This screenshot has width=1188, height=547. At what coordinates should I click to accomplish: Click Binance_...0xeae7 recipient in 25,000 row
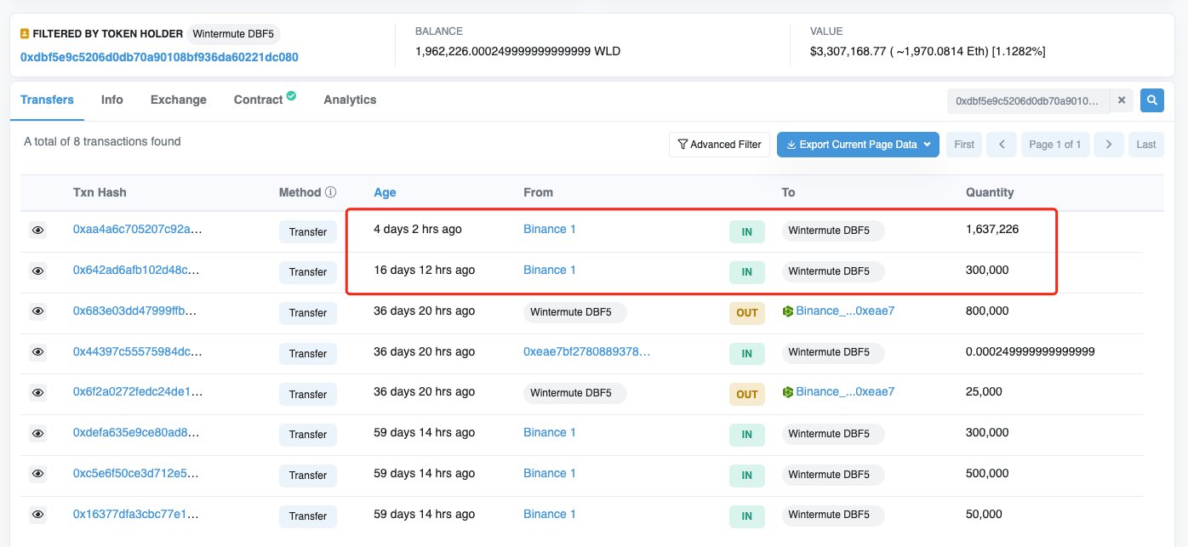(845, 391)
